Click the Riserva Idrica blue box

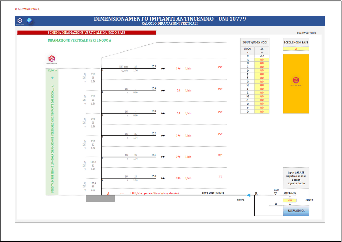296,211
